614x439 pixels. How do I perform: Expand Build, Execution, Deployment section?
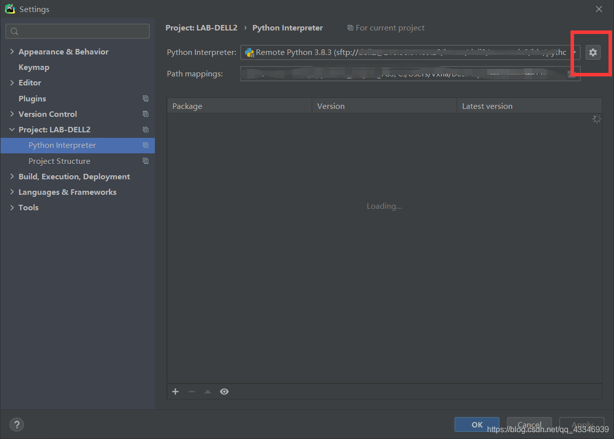[12, 176]
